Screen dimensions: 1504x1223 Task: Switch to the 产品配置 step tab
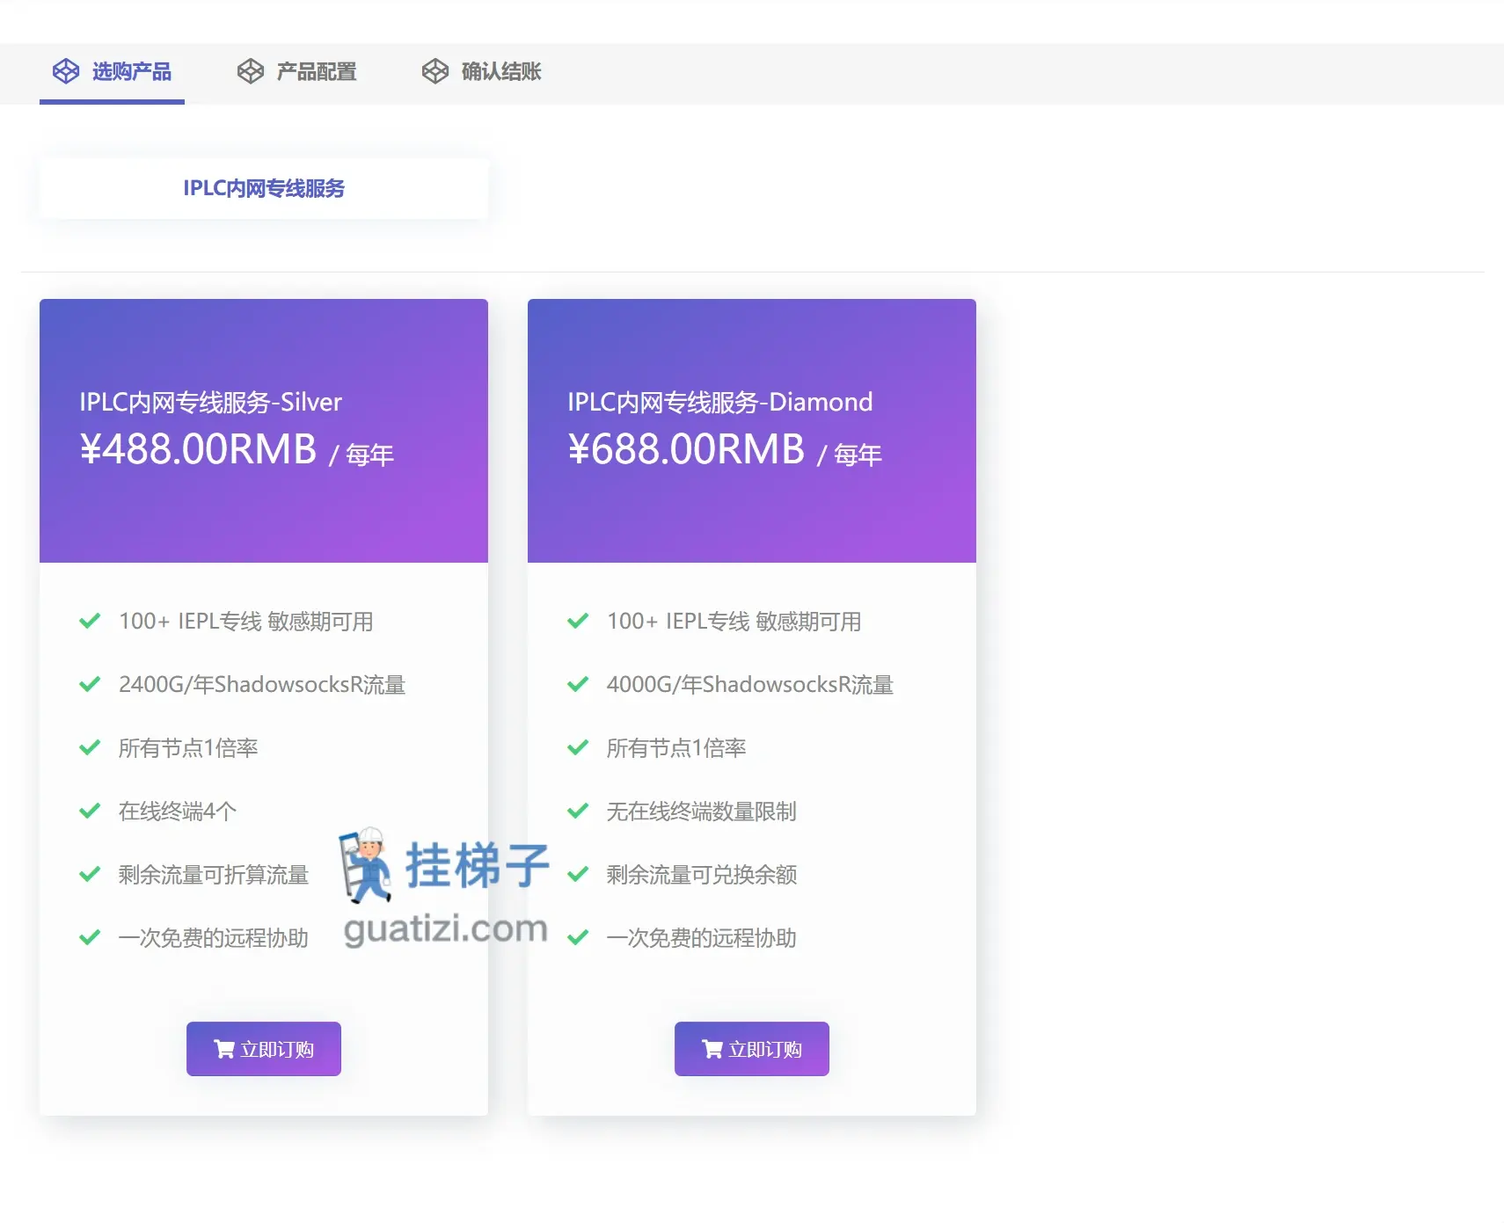click(296, 72)
